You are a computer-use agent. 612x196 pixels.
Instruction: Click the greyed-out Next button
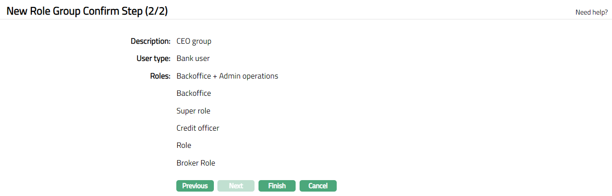[236, 186]
